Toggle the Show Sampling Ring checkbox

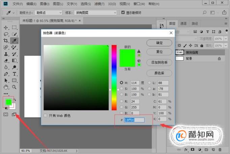pos(123,13)
